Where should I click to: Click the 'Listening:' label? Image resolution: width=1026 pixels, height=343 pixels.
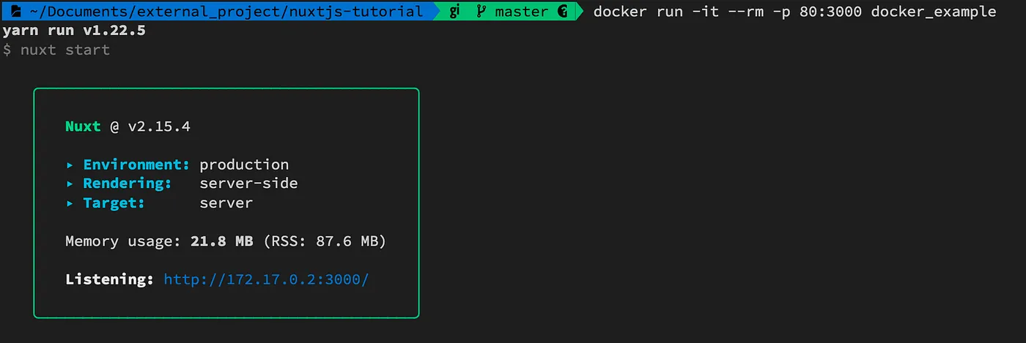click(110, 279)
